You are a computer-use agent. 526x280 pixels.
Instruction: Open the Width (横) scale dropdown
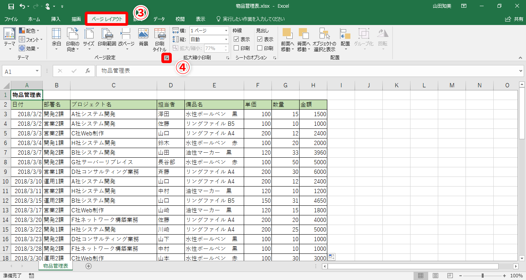click(x=226, y=30)
